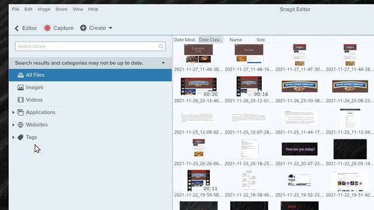Select the Images category

click(90, 87)
